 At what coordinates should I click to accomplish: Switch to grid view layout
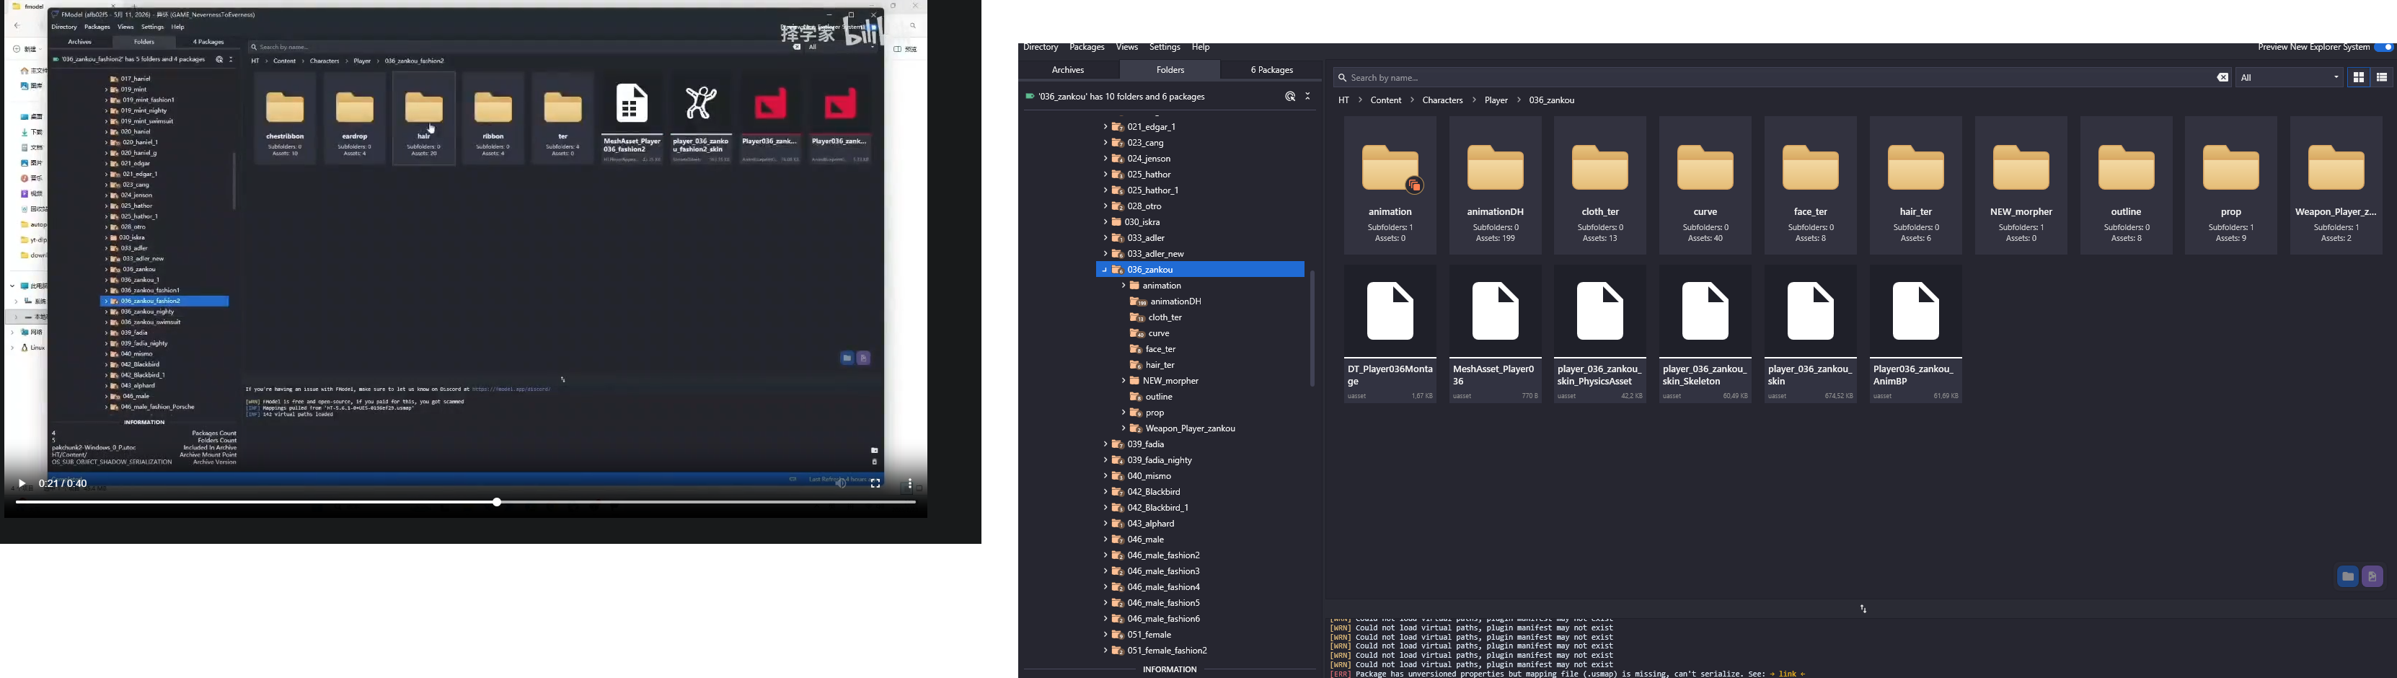pos(2358,78)
